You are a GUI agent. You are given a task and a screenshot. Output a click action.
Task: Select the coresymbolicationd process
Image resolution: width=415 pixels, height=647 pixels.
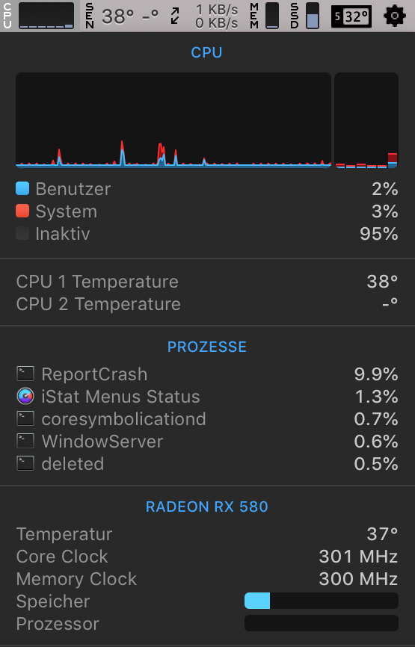coord(207,419)
